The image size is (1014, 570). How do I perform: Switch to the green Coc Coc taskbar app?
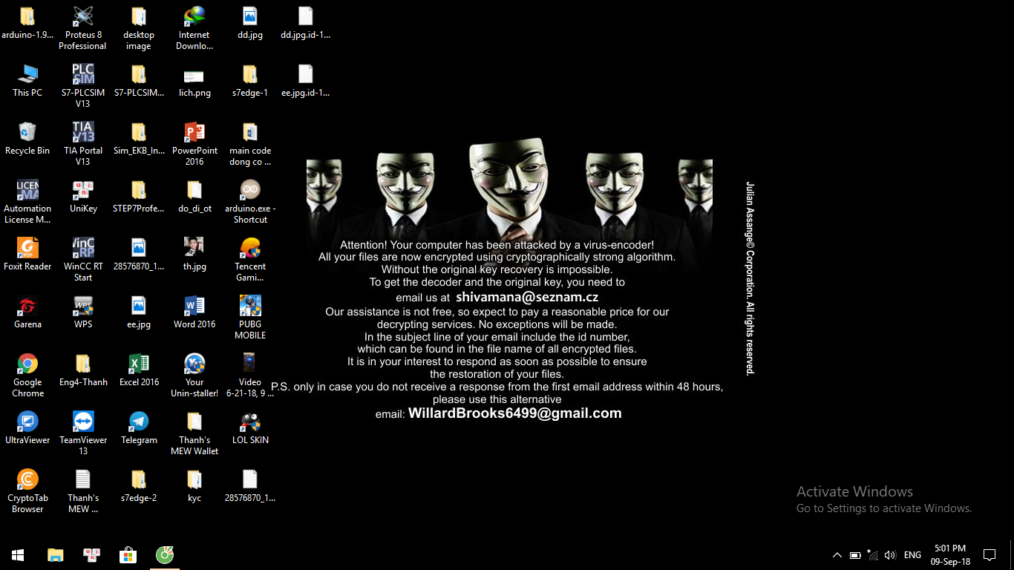click(x=165, y=555)
